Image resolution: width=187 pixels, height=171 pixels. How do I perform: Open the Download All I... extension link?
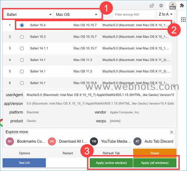coord(73,141)
